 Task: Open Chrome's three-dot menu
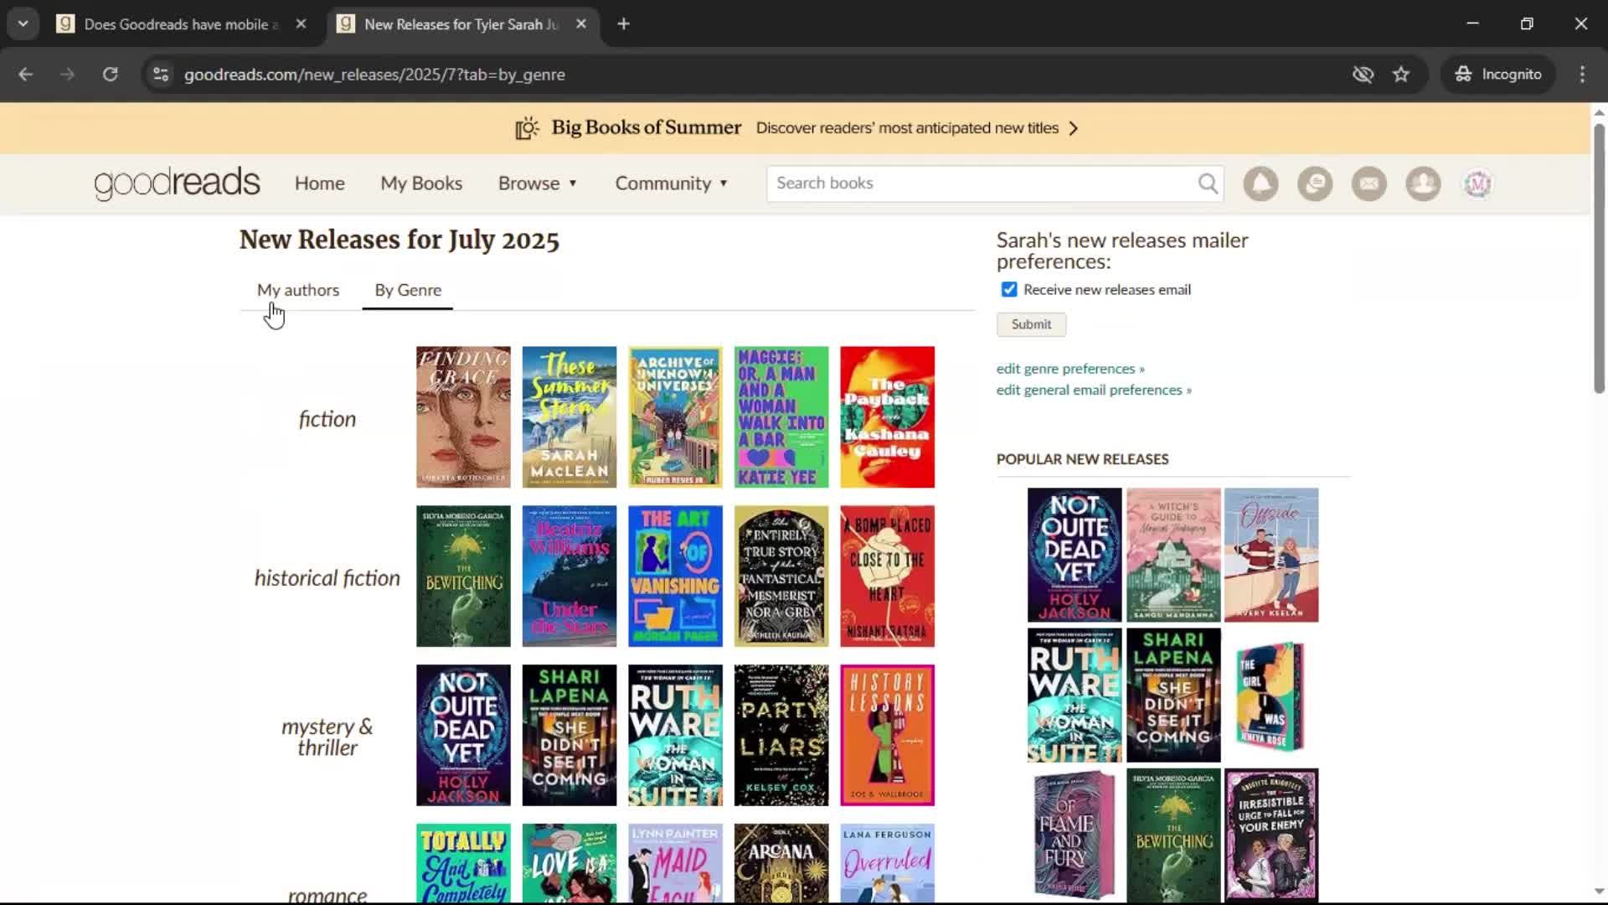click(1582, 74)
